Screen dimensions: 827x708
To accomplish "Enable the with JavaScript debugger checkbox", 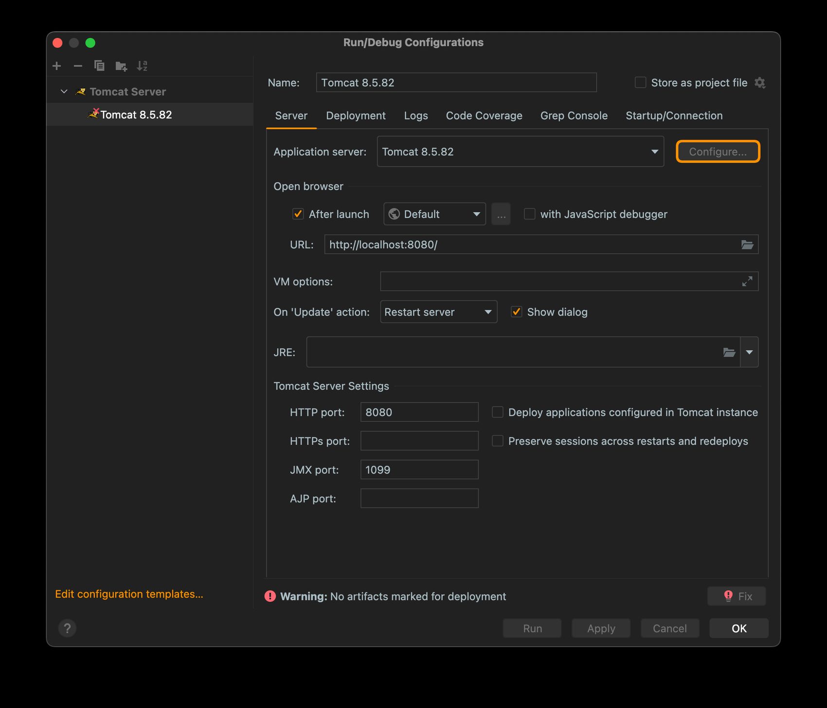I will [529, 214].
